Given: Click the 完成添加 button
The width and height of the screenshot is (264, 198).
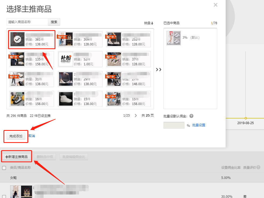Looking at the screenshot, I should (x=16, y=136).
